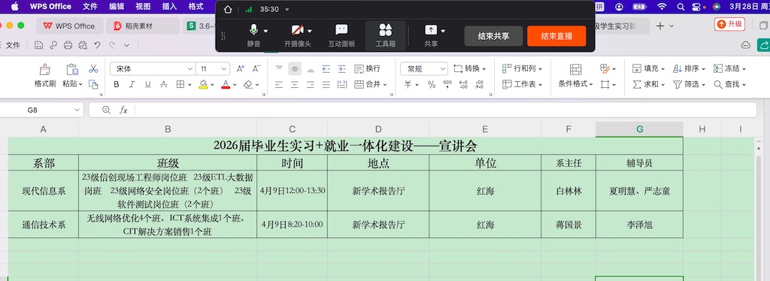Click the zoom magnifier icon in the formula bar
The image size is (770, 281).
pos(106,110)
